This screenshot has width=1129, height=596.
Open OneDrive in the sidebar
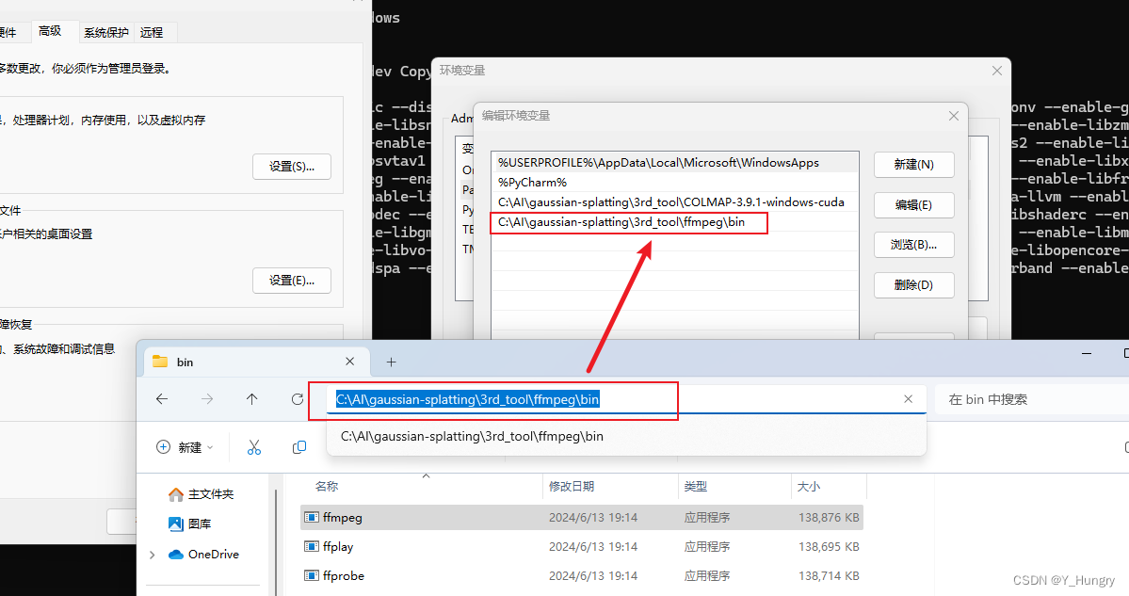(203, 555)
